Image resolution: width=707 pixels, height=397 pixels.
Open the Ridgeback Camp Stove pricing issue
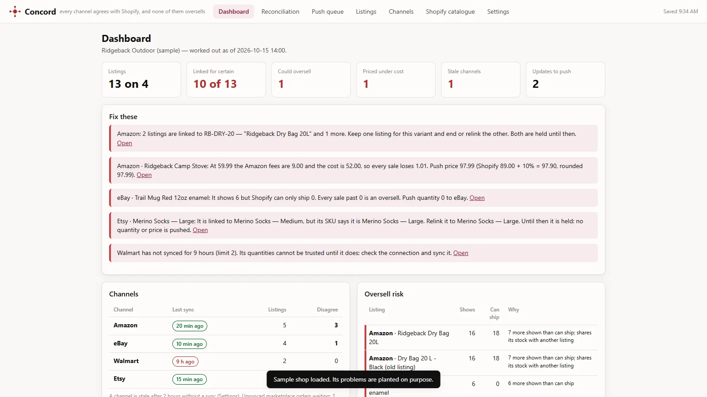(x=144, y=175)
